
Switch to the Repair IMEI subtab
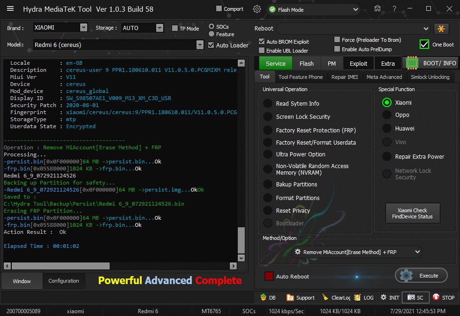(344, 77)
